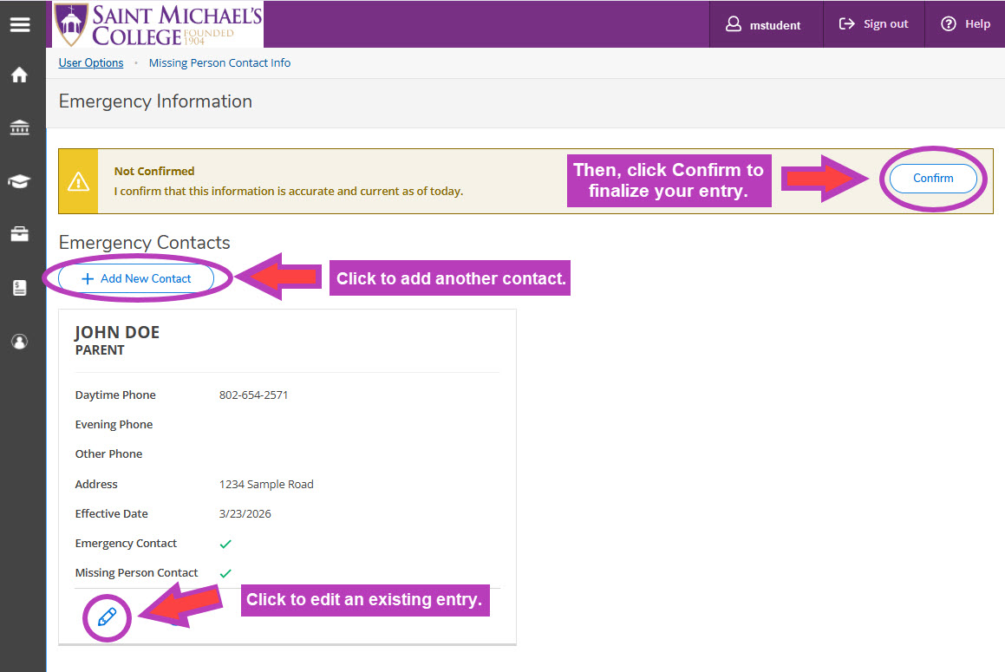
Task: Sign out of the portal
Action: [874, 24]
